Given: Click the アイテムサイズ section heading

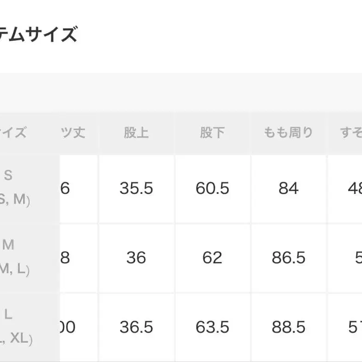Looking at the screenshot, I should pos(39,35).
